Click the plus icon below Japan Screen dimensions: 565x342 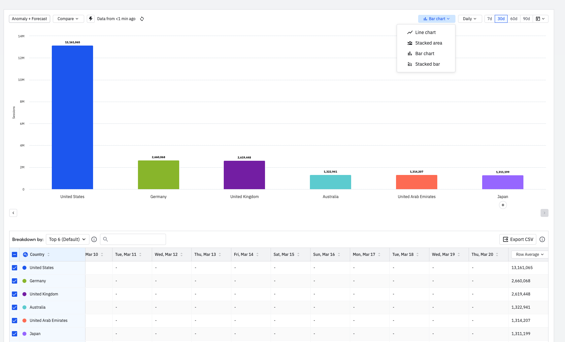(x=503, y=205)
